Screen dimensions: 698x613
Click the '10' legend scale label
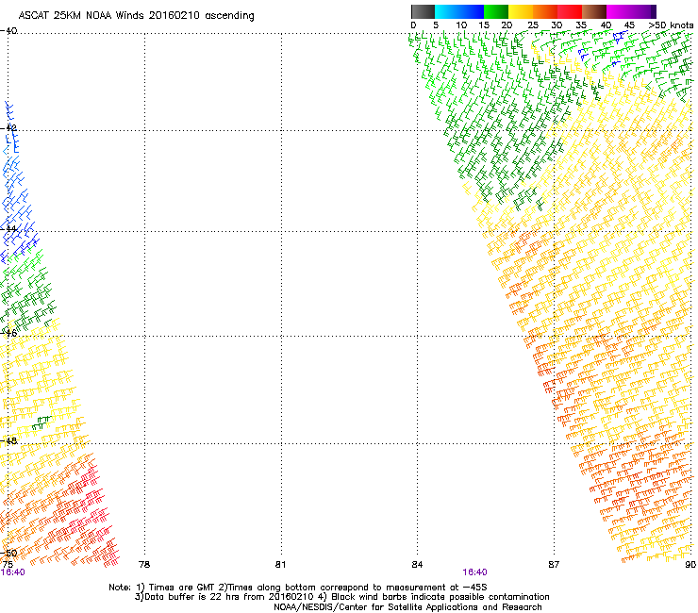click(461, 25)
